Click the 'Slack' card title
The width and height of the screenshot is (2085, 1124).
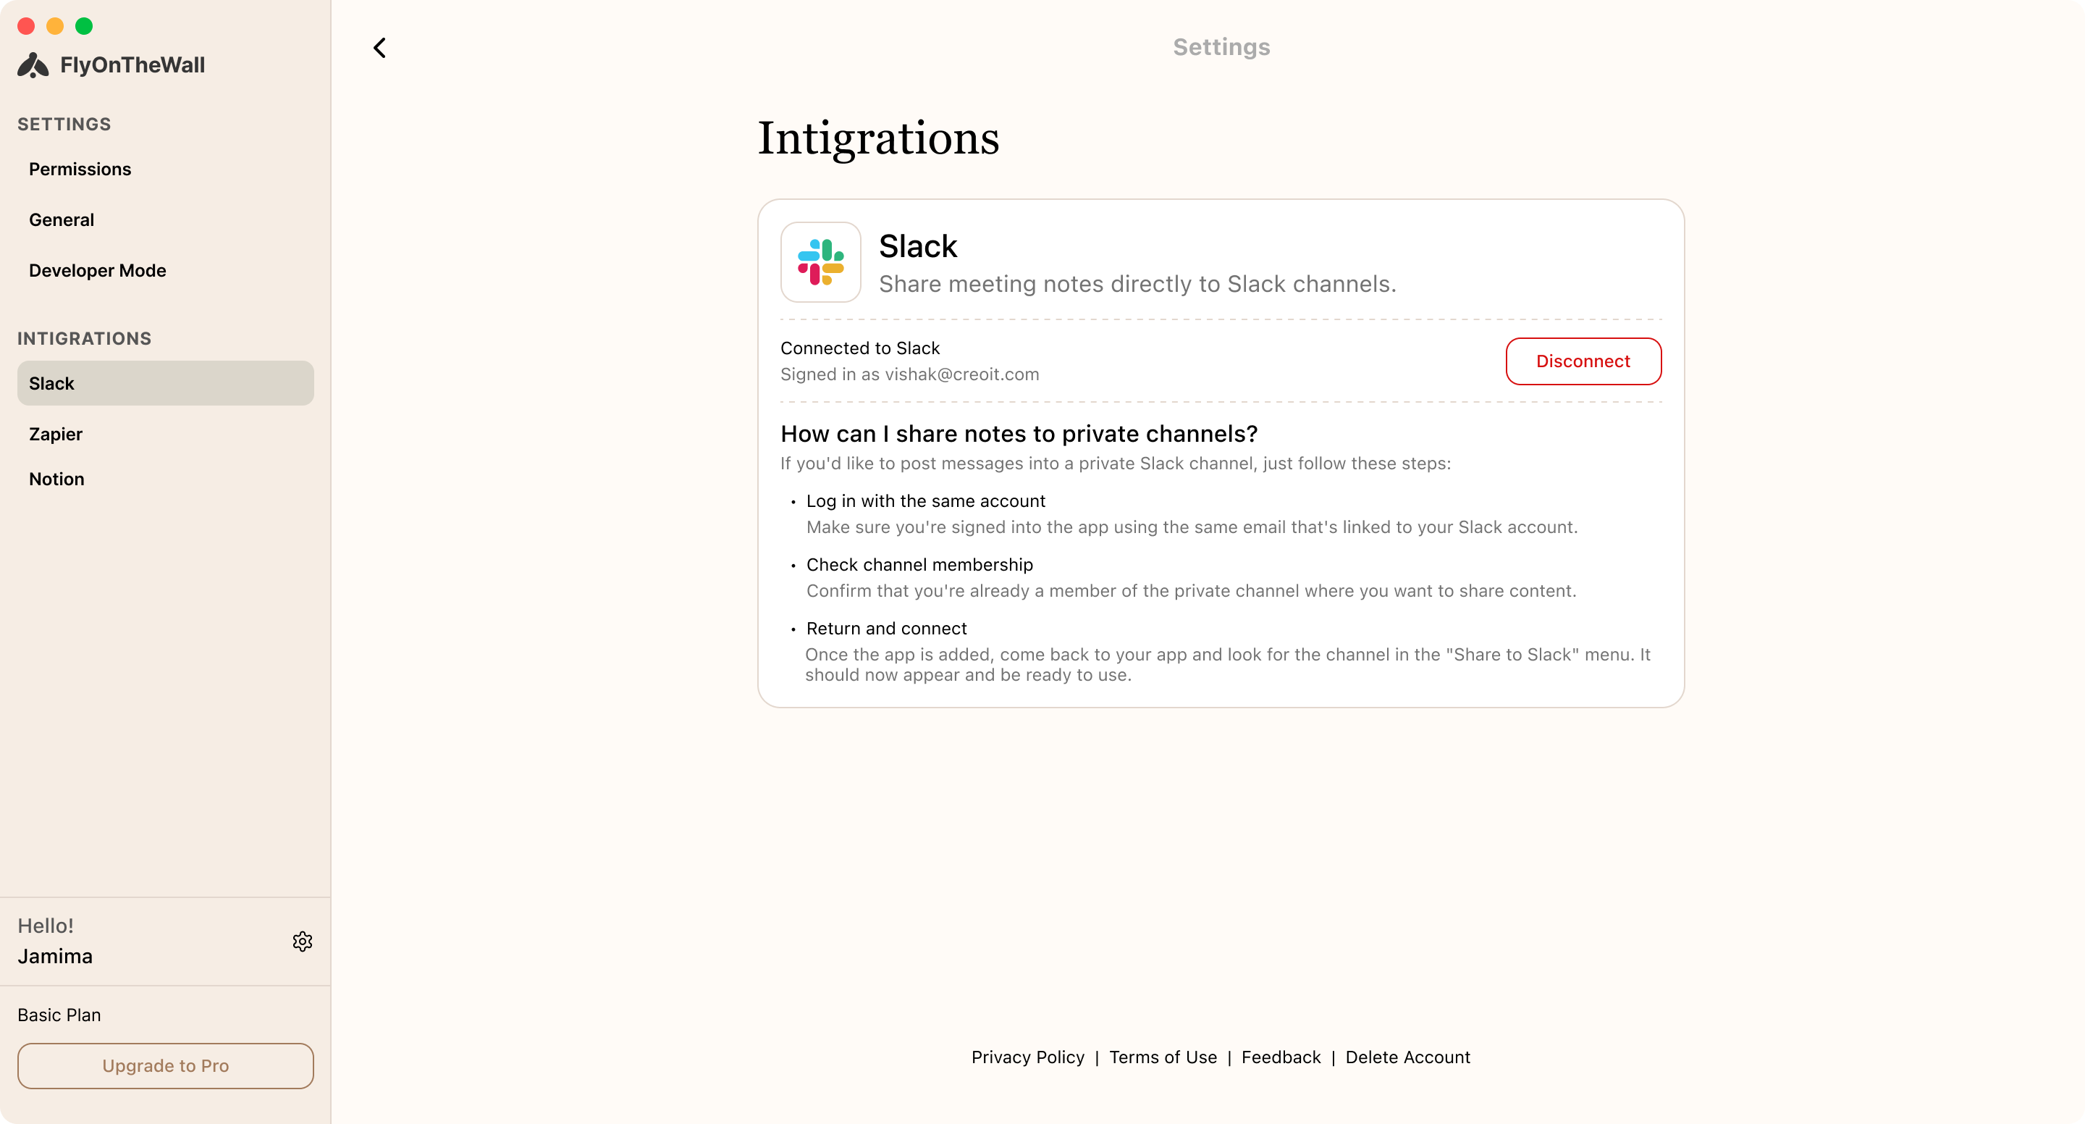tap(918, 246)
